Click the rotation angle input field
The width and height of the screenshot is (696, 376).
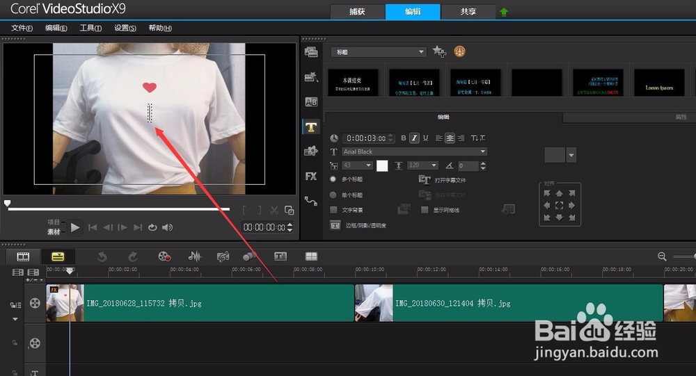click(468, 166)
